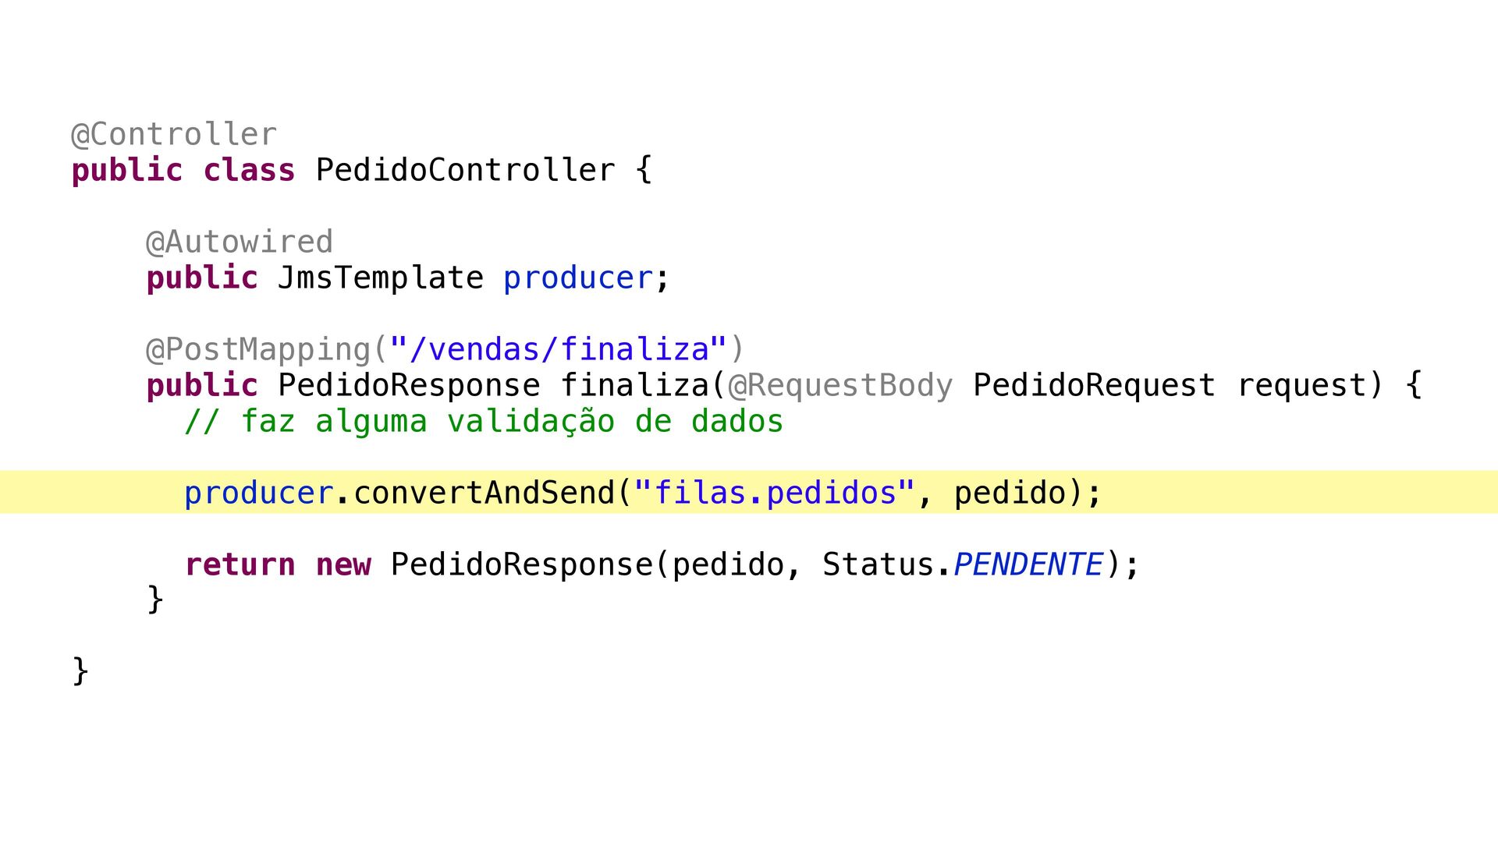The image size is (1498, 842).
Task: Click the return keyword
Action: 240,564
